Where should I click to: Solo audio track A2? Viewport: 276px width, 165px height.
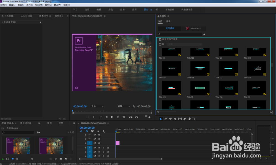click(104, 152)
